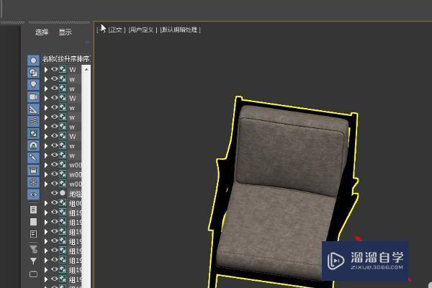This screenshot has width=432, height=288.
Task: Toggle visibility eye of the 组00 group
Action: 55,202
